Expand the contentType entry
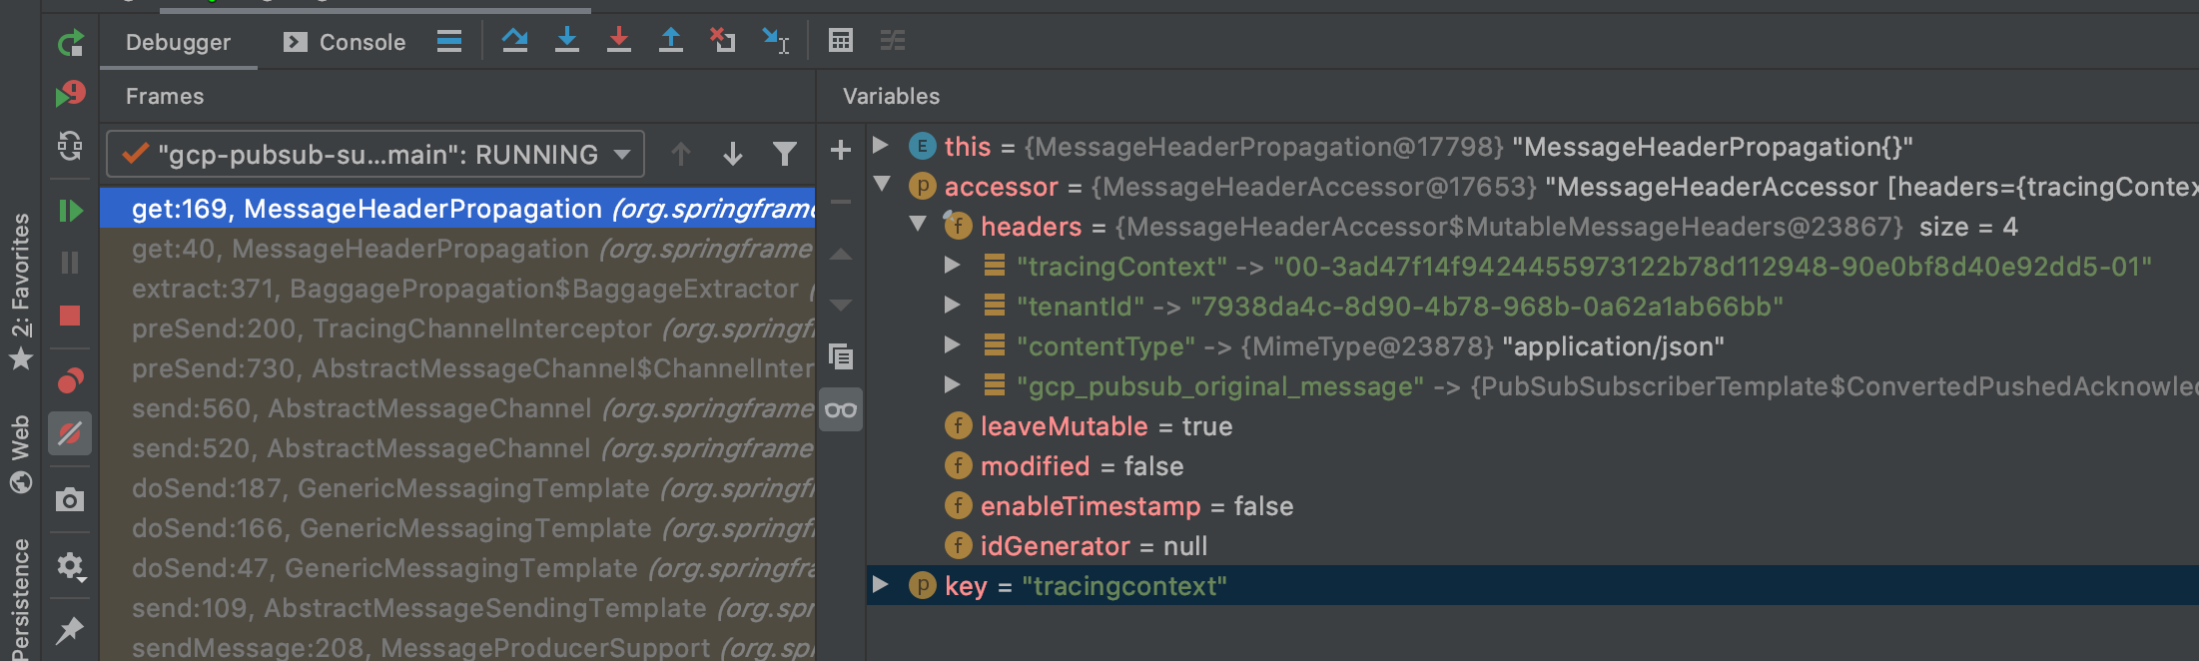This screenshot has width=2199, height=661. [953, 345]
